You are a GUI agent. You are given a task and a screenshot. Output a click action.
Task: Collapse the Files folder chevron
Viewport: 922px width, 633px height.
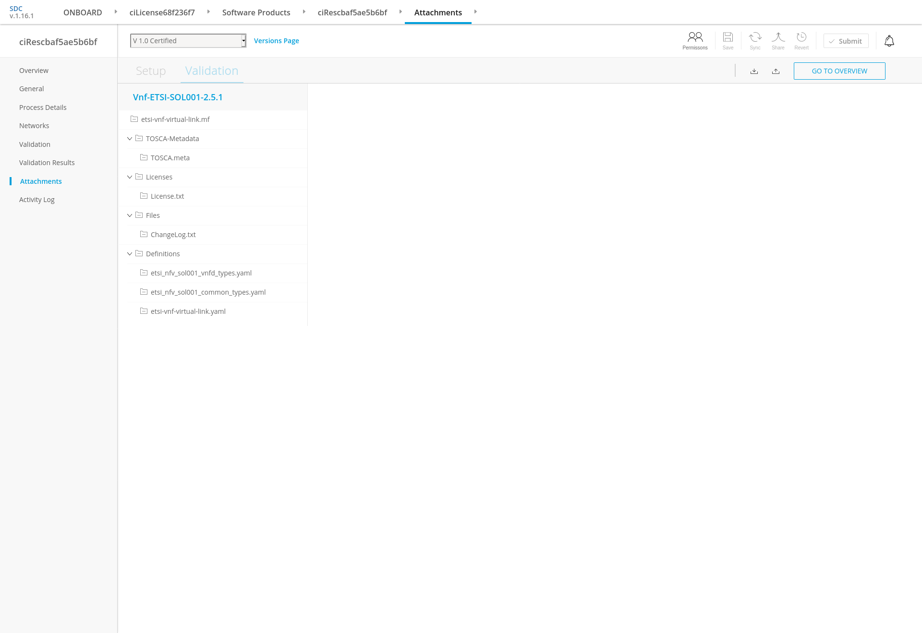tap(130, 215)
